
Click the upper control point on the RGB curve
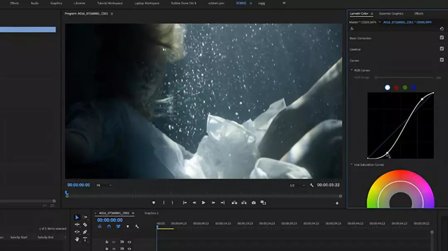click(422, 99)
